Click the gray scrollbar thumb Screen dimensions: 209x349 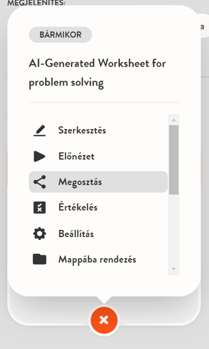(x=174, y=160)
